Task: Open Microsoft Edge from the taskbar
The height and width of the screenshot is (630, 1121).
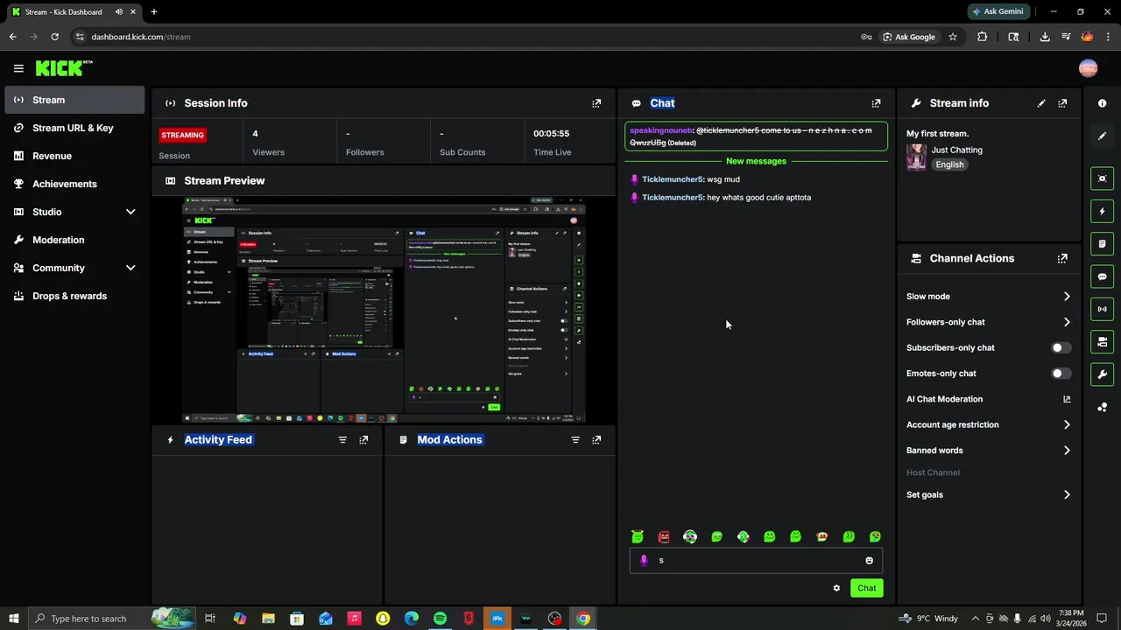Action: click(x=411, y=619)
